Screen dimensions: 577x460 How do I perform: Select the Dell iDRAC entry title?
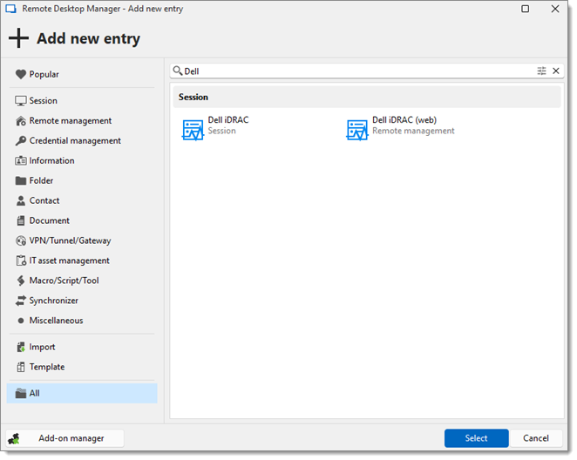pos(228,120)
